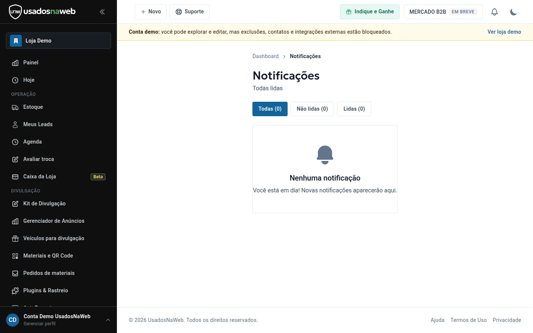Open the Agenda sidebar item
Viewport: 533px width, 333px height.
(x=58, y=142)
